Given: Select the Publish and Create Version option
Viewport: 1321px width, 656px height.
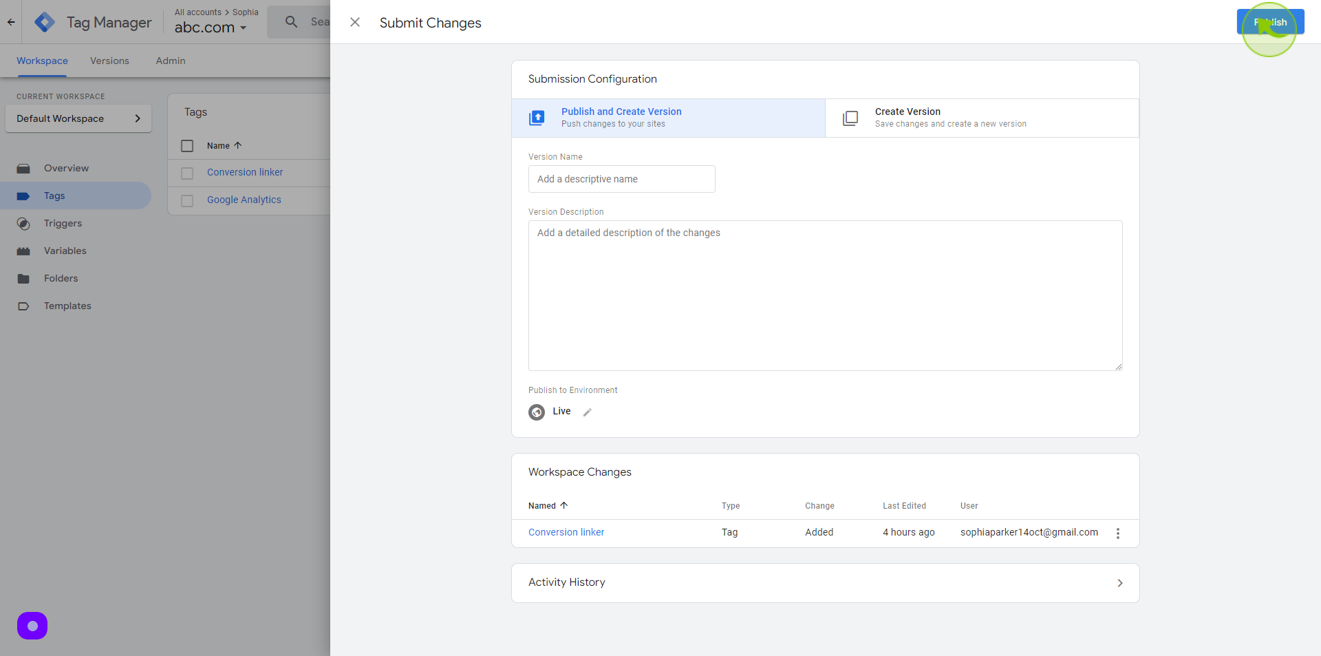Looking at the screenshot, I should tap(669, 118).
